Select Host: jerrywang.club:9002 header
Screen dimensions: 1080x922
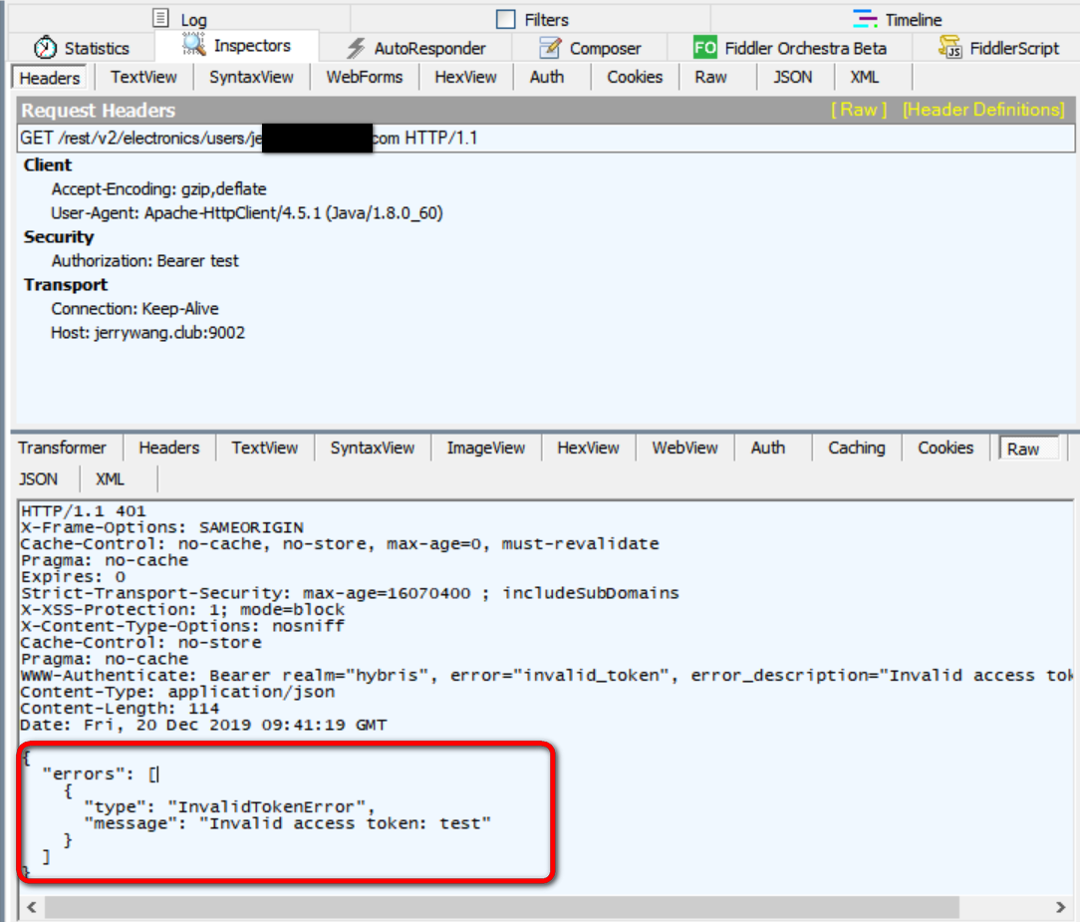[147, 333]
